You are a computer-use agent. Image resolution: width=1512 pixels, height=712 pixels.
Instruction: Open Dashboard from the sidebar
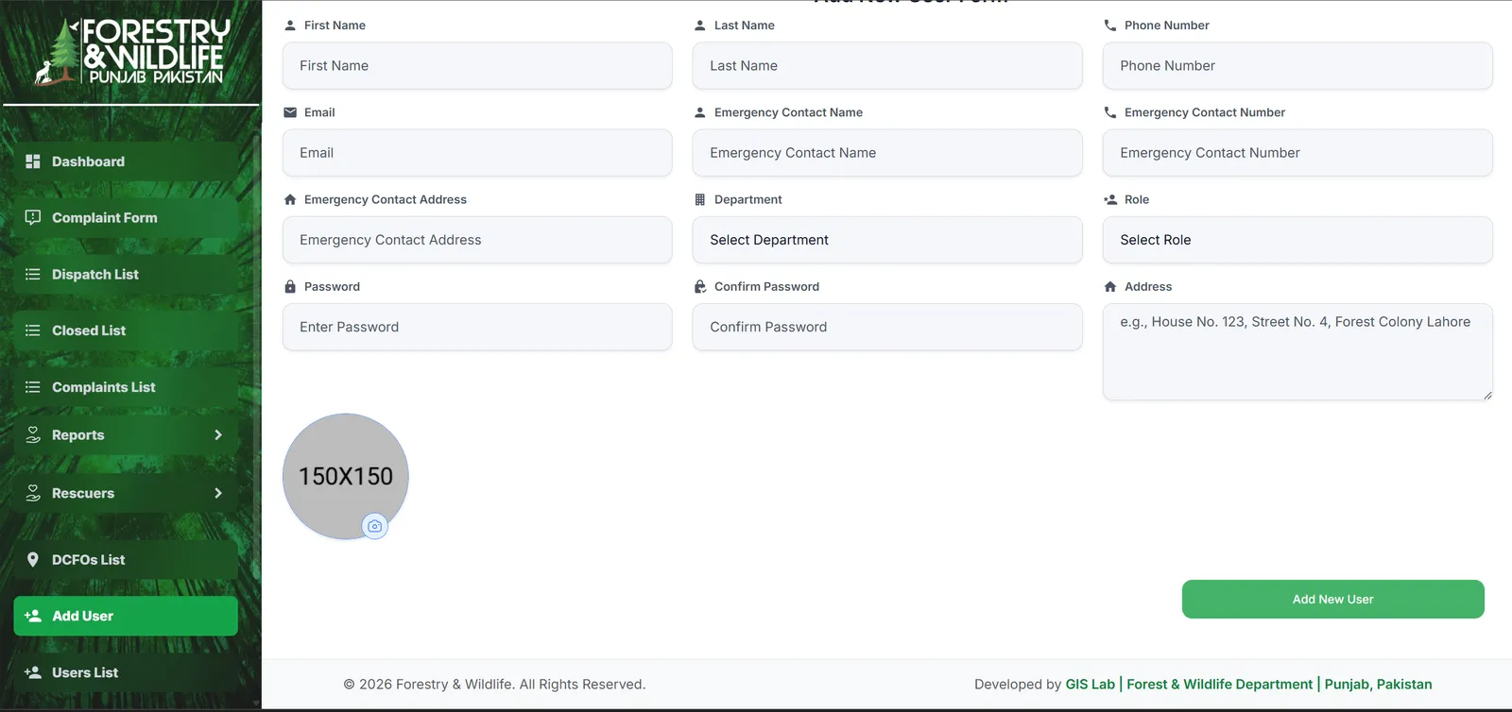[x=126, y=161]
